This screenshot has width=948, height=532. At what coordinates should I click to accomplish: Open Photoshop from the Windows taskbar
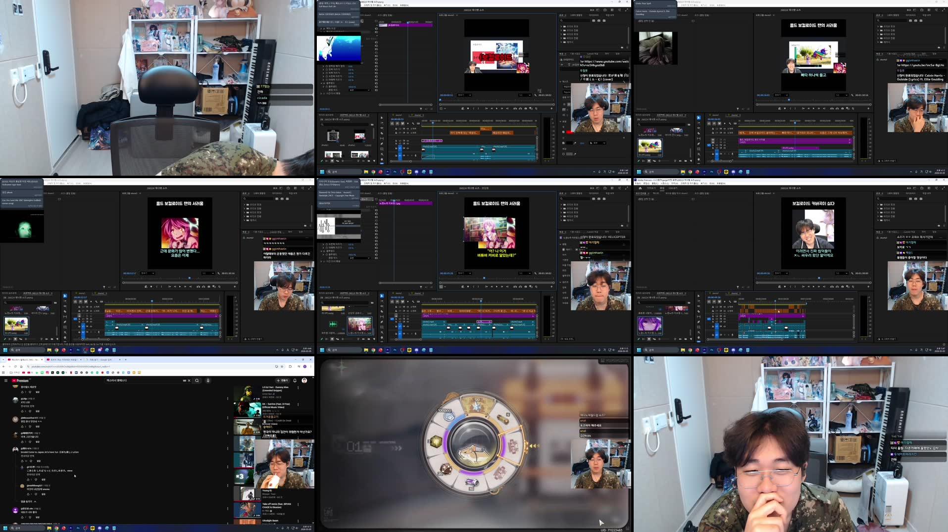pos(78,528)
